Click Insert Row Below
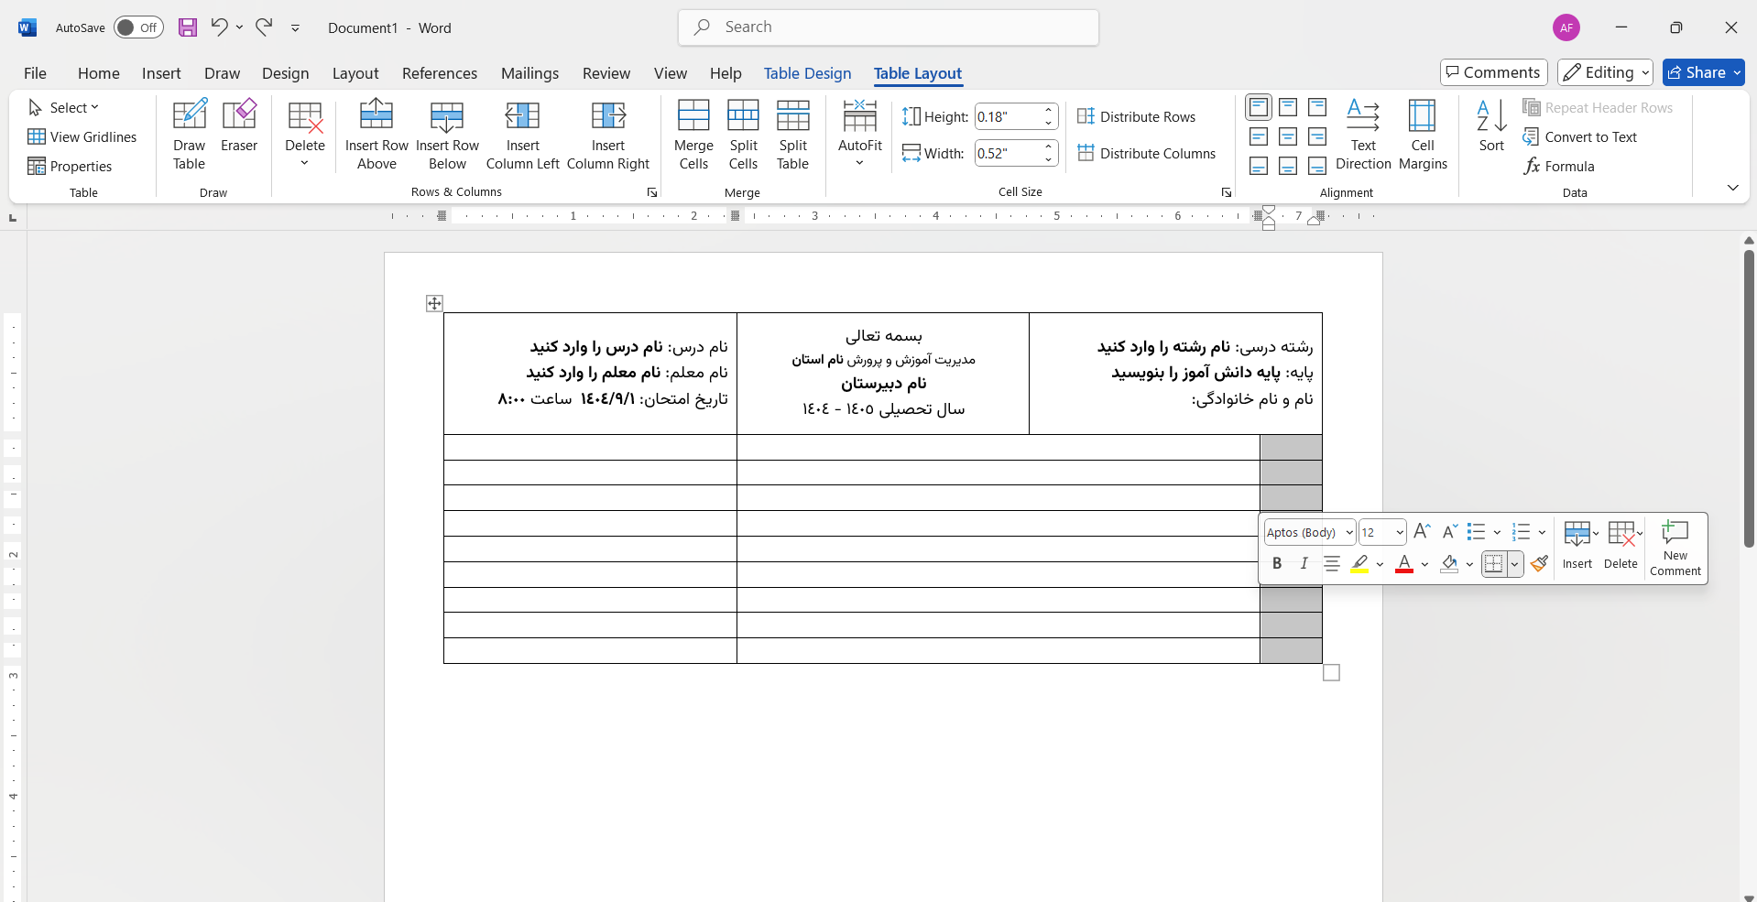This screenshot has height=902, width=1757. pos(447,135)
